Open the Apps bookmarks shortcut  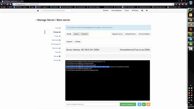tap(3, 7)
